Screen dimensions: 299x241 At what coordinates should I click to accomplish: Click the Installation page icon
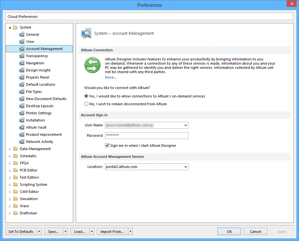click(x=22, y=120)
